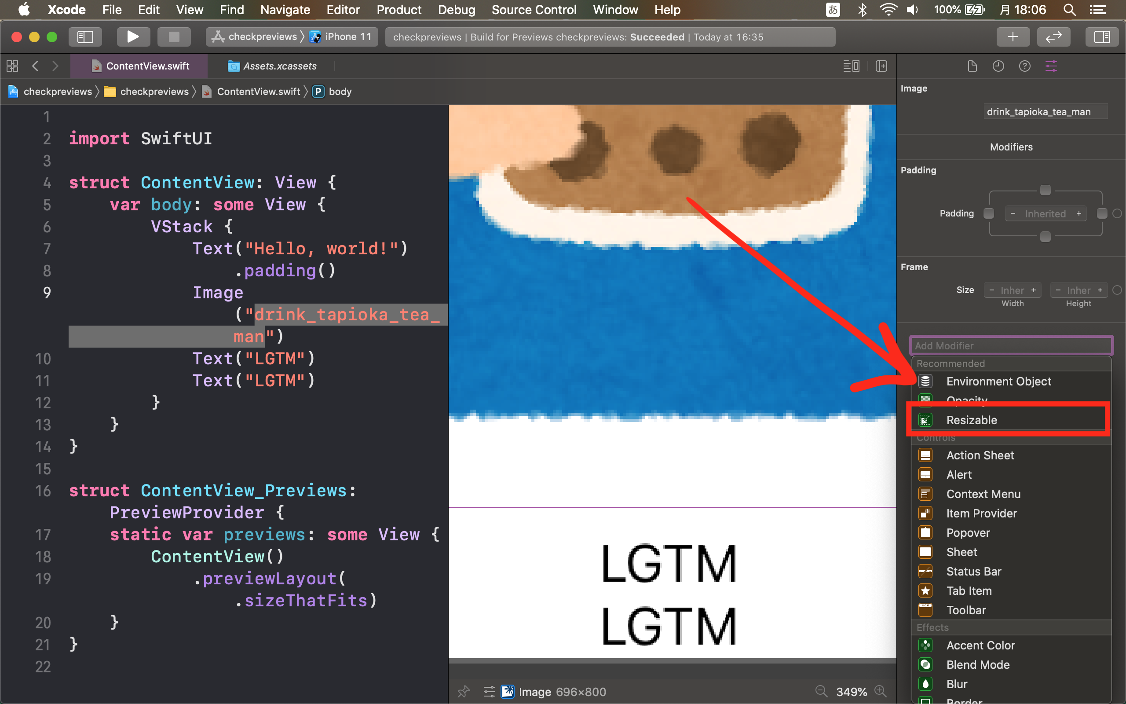1126x704 pixels.
Task: Click the code review arrows icon
Action: (1053, 37)
